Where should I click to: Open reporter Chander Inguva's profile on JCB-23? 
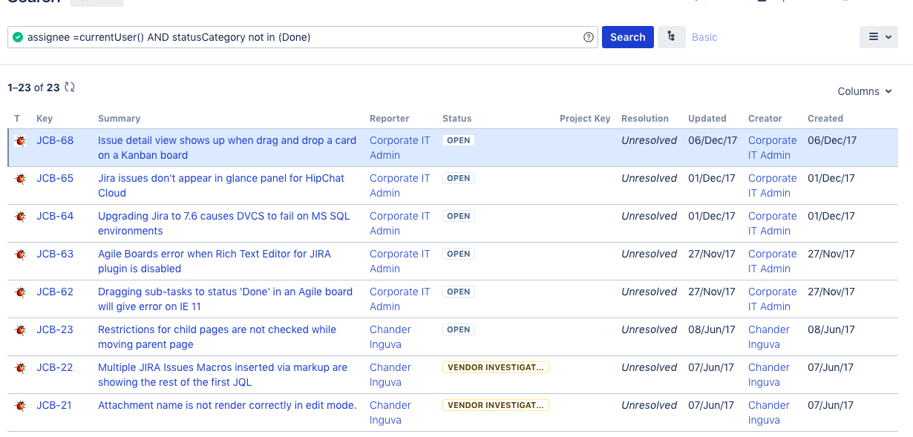pos(390,336)
